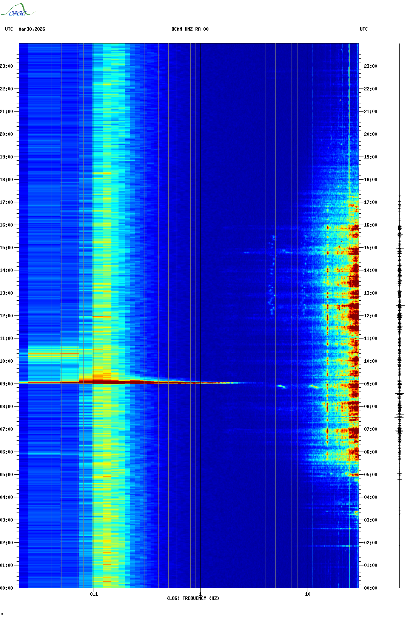The image size is (416, 618).
Task: Select the right-axis 19:00 time label
Action: pyautogui.click(x=370, y=157)
